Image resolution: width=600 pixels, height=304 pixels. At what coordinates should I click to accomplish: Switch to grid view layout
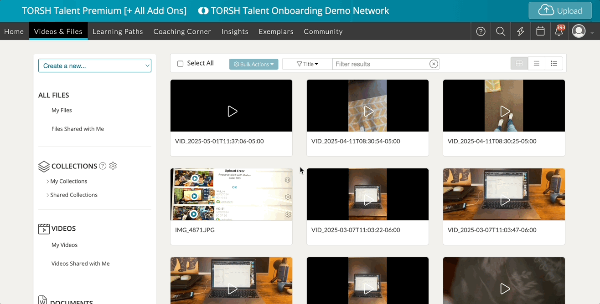(519, 64)
